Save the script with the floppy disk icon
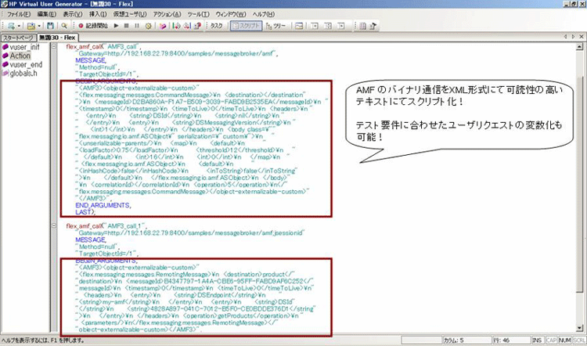The width and height of the screenshot is (587, 346). point(51,26)
